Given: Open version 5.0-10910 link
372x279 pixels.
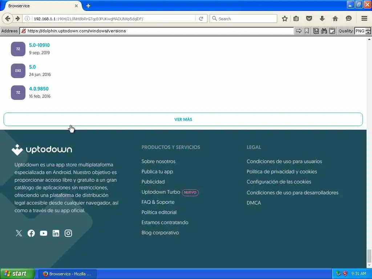Looking at the screenshot, I should [39, 45].
